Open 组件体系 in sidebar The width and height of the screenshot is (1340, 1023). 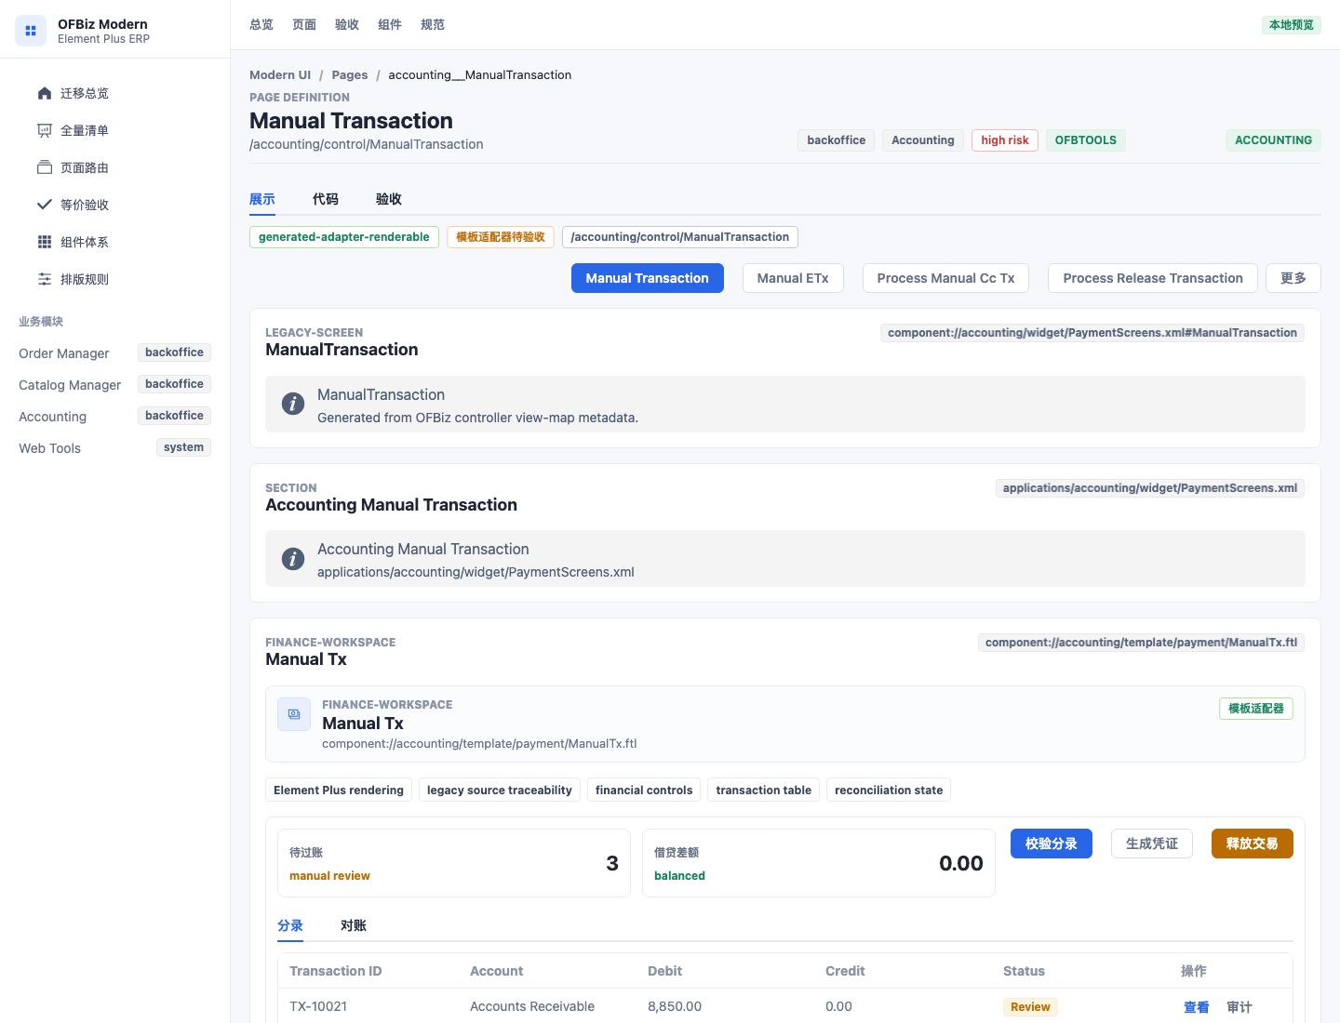[115, 242]
